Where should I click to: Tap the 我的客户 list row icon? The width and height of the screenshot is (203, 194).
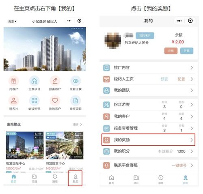(106, 116)
